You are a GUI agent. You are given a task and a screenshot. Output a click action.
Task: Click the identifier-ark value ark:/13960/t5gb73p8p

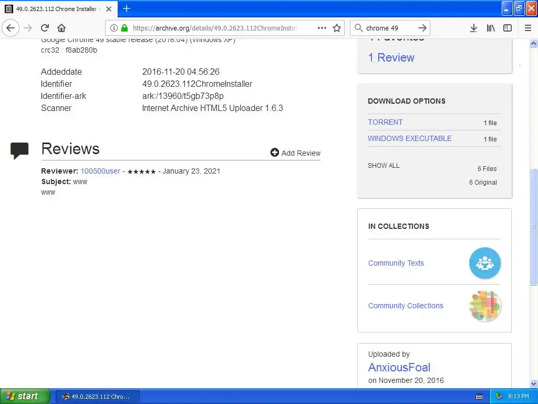pos(183,96)
